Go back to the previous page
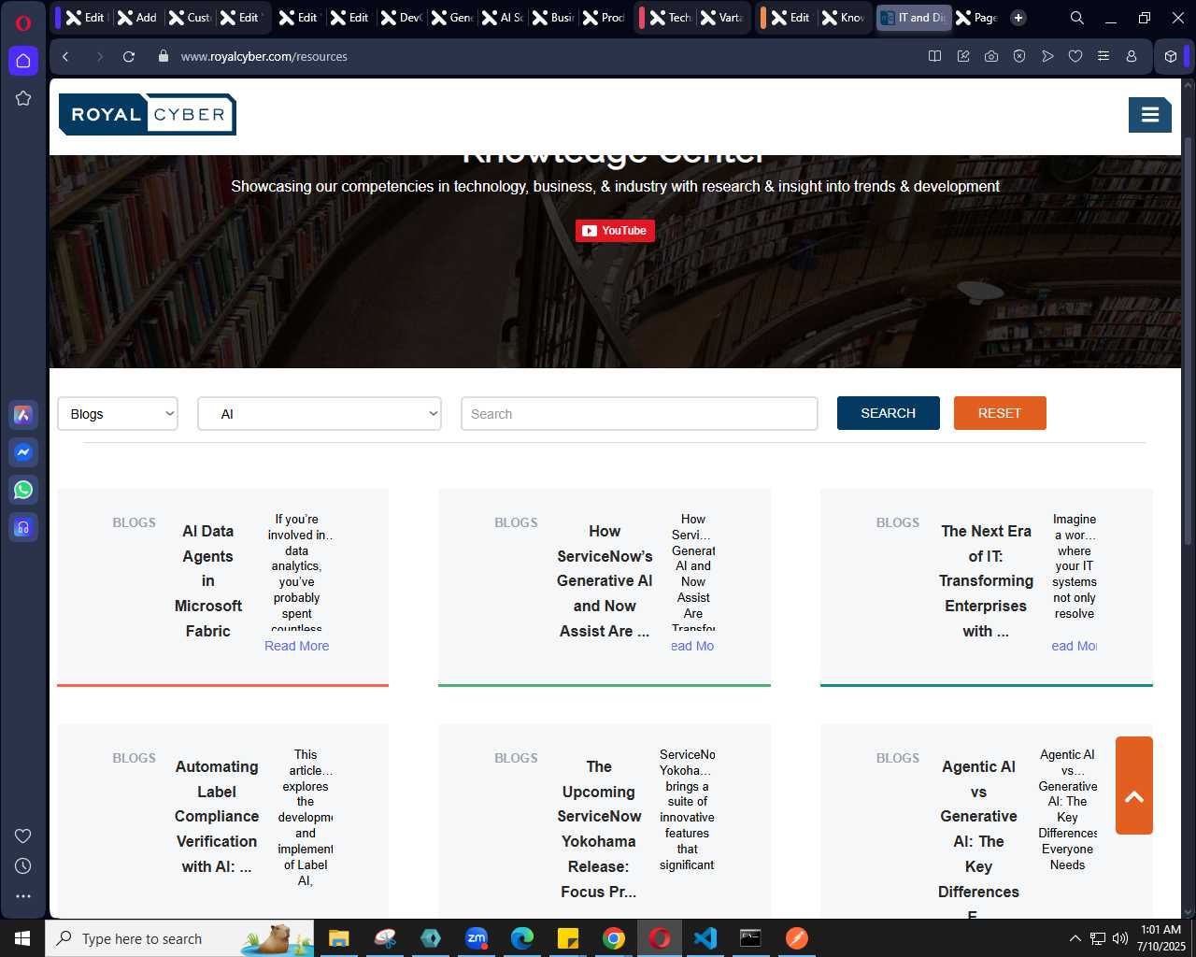The width and height of the screenshot is (1196, 957). 65,56
